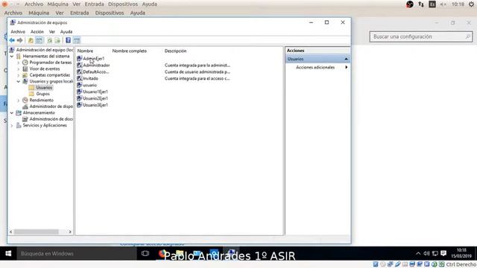Click the Ubuntu panel sound indicator

point(443,4)
